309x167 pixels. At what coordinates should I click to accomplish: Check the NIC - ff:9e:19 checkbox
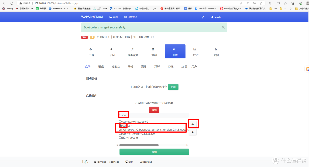tap(120, 137)
